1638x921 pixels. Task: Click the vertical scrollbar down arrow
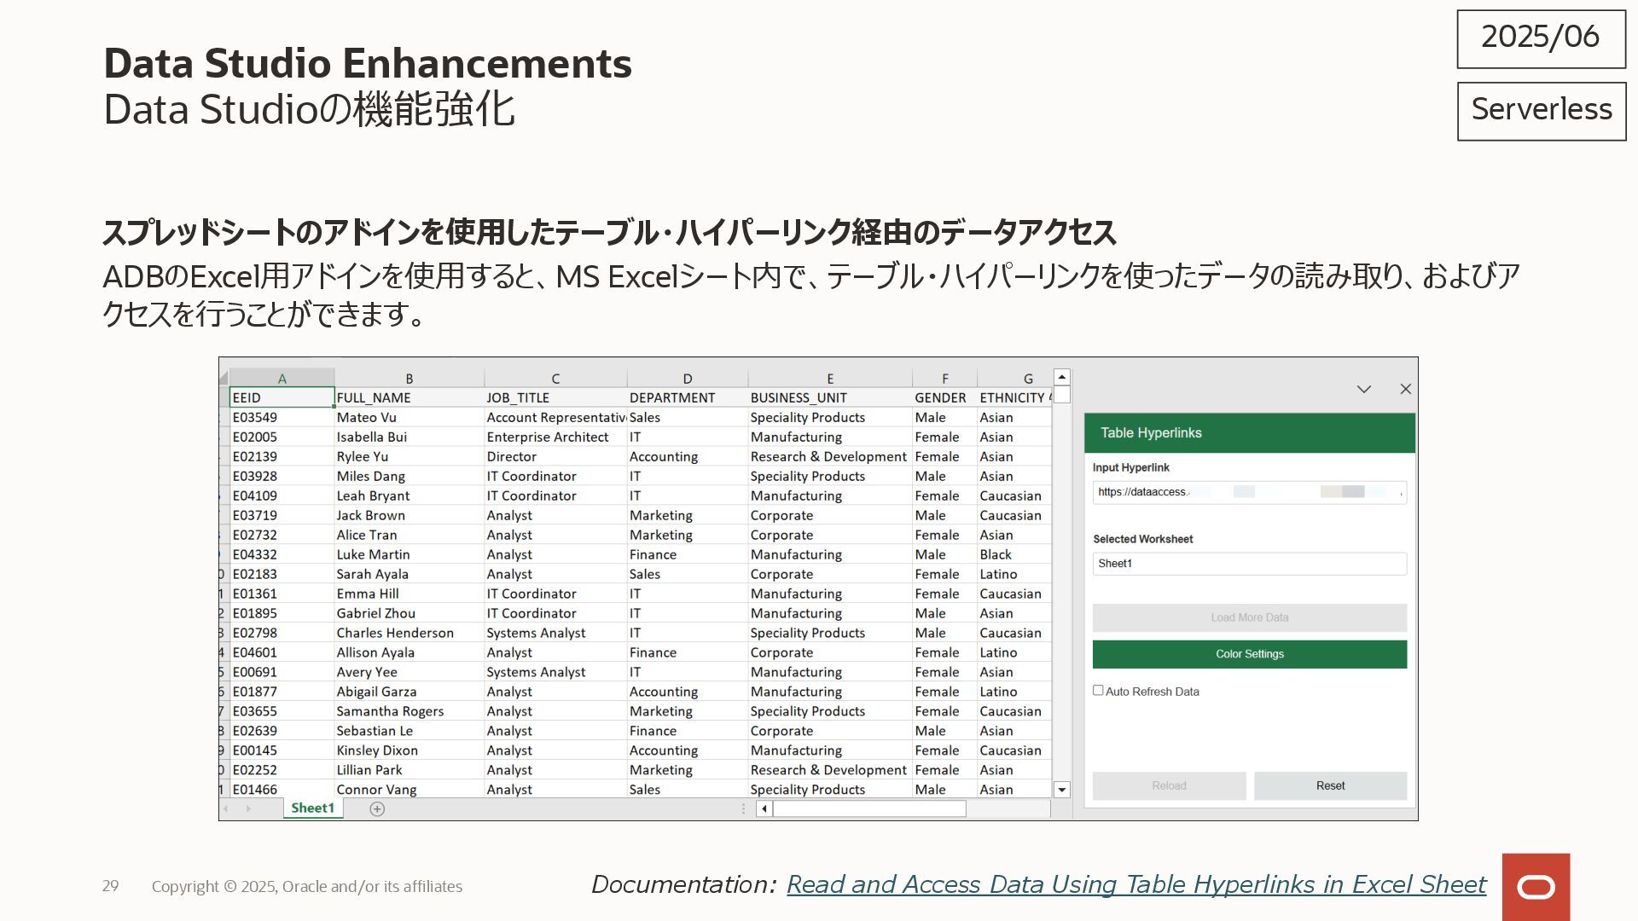pyautogui.click(x=1062, y=790)
